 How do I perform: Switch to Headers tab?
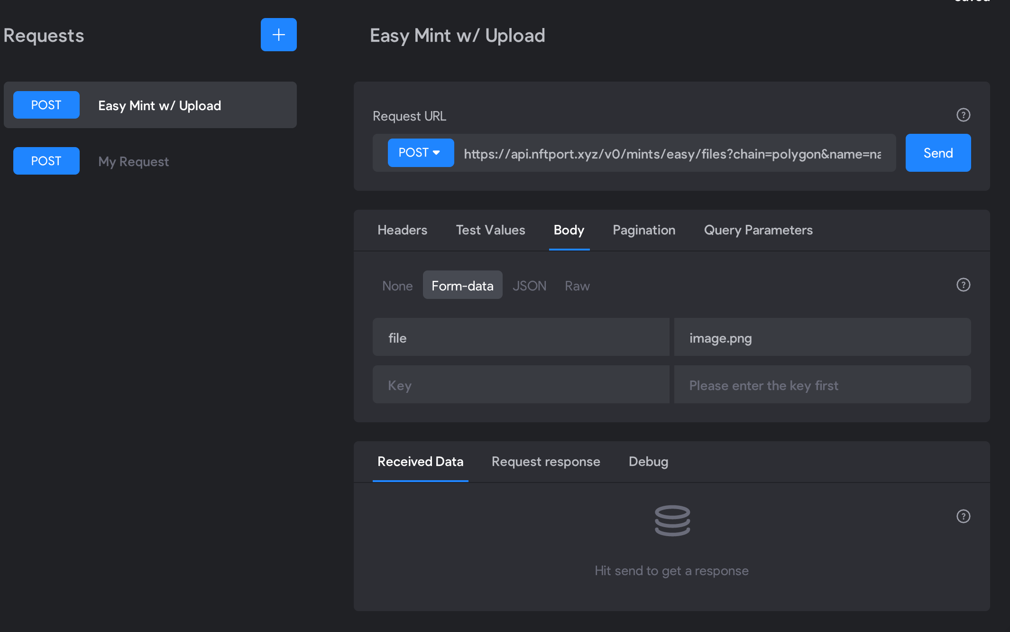tap(402, 230)
